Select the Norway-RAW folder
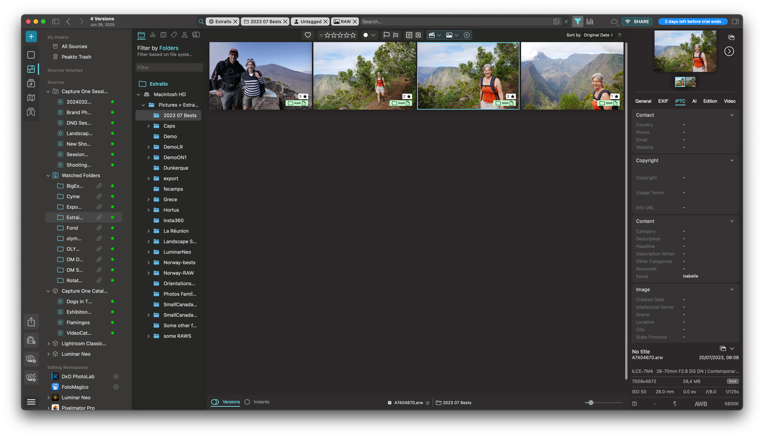 point(178,273)
